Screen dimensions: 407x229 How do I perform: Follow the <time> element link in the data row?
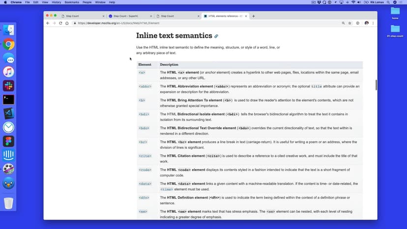(x=167, y=189)
